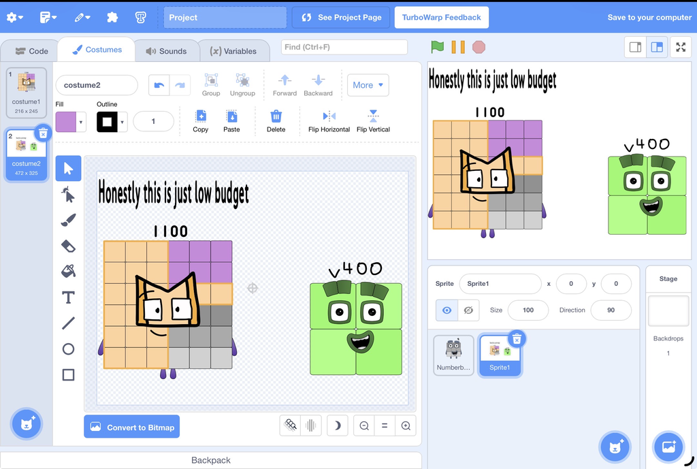Select the Rectangle tool
Viewport: 697px width, 469px height.
click(x=68, y=375)
